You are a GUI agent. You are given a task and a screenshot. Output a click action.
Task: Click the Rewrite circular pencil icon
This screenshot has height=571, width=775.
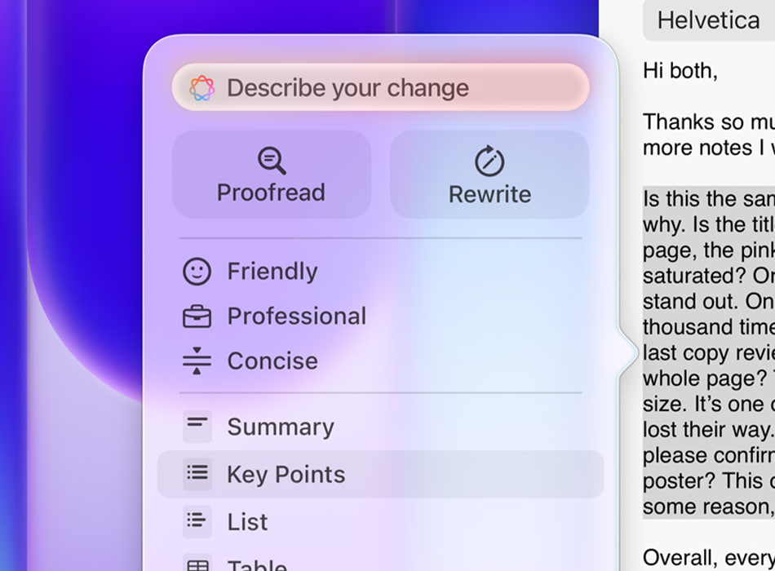(489, 162)
